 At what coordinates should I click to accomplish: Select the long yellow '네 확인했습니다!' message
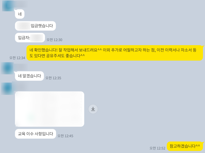(115, 53)
